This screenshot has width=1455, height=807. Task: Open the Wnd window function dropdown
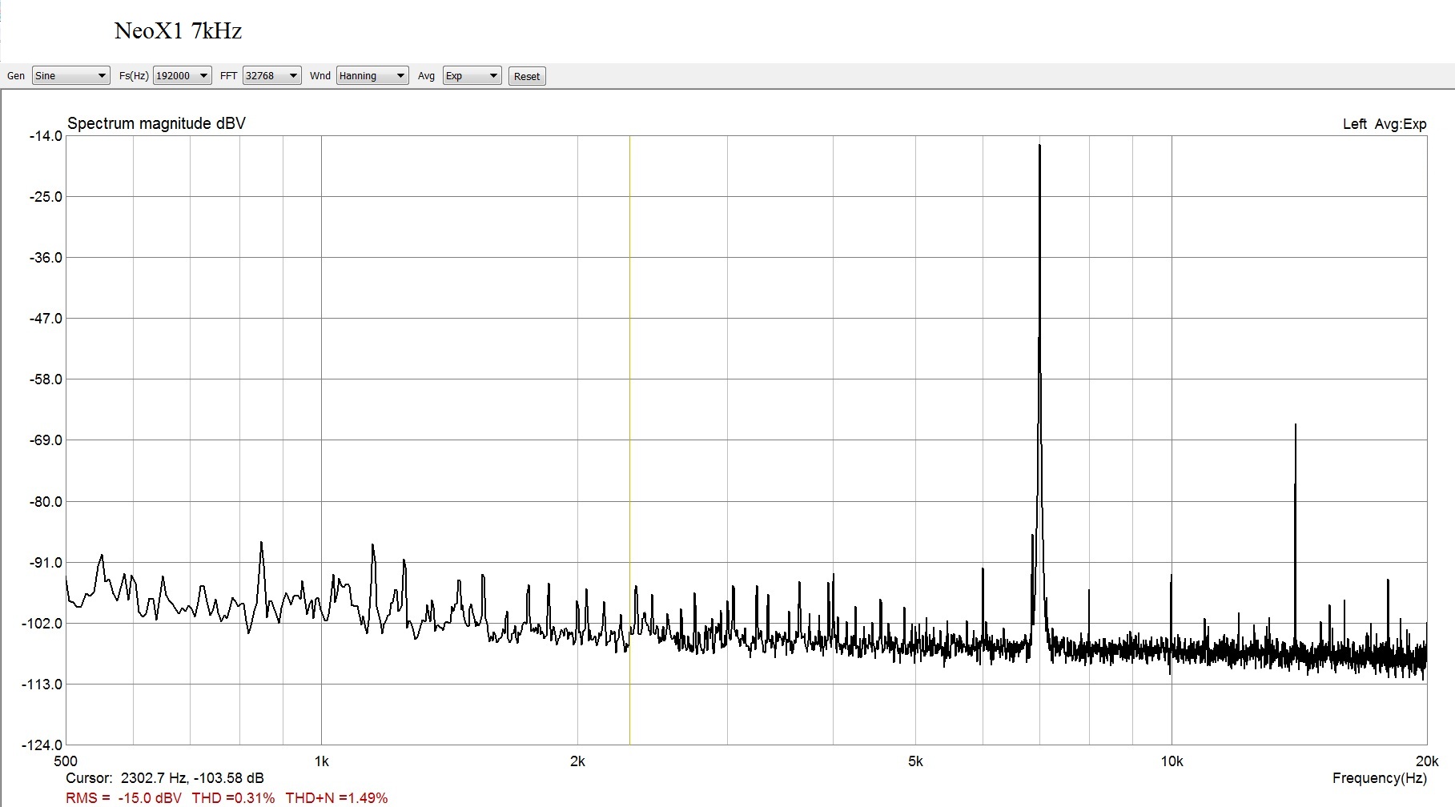(x=372, y=76)
